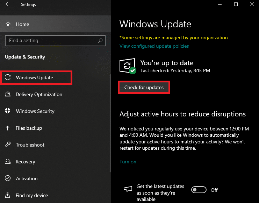Click the Find my device icon
This screenshot has width=259, height=203.
(x=8, y=195)
